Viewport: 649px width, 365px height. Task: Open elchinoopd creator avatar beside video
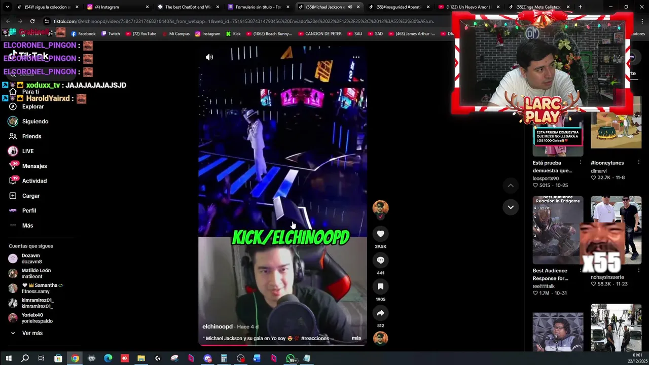(x=380, y=207)
